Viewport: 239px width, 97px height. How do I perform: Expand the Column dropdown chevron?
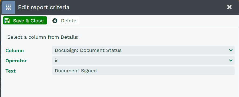tap(231, 50)
